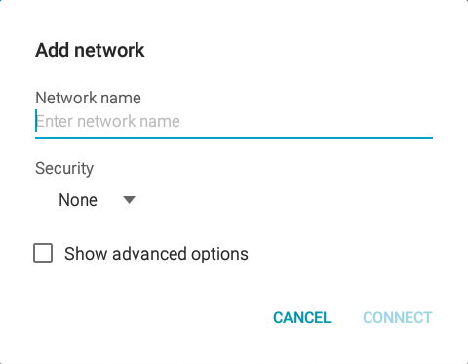Click the CONNECT button
The image size is (468, 364).
[398, 317]
